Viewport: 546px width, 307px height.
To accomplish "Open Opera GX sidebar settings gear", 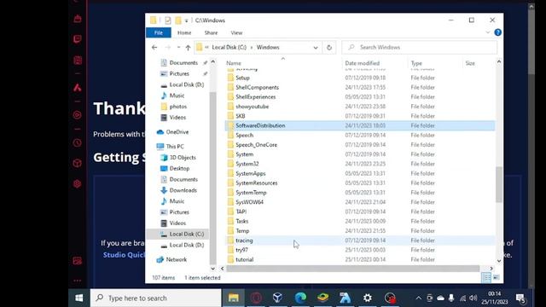I will [x=78, y=184].
